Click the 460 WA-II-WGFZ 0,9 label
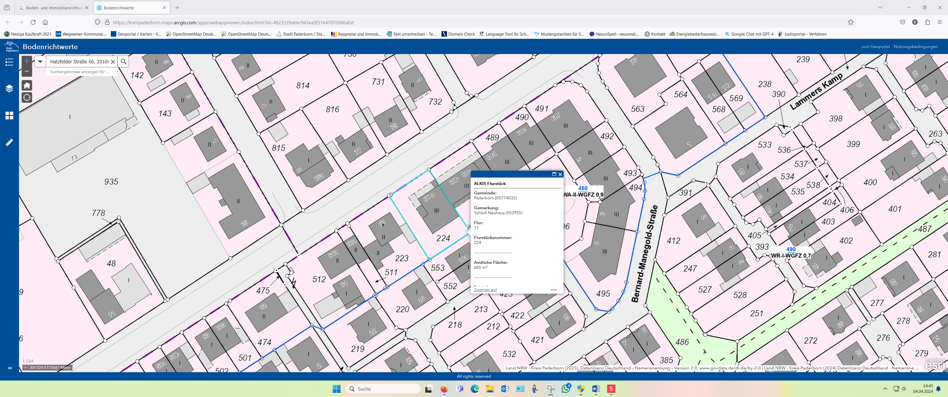The image size is (948, 397). point(583,192)
